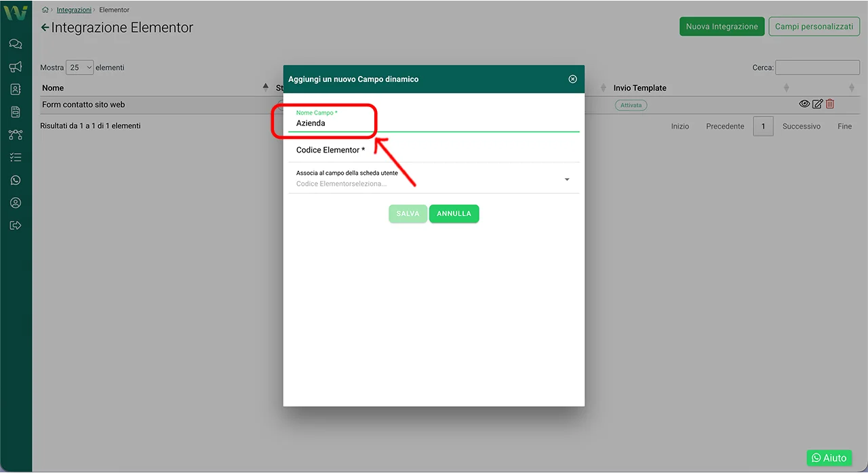
Task: Go to Integrazioni in the breadcrumb
Action: (74, 10)
